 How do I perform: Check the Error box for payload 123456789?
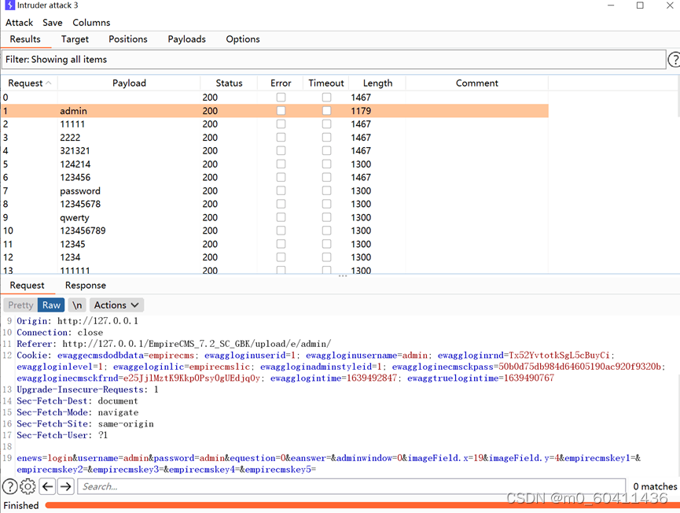click(x=281, y=231)
